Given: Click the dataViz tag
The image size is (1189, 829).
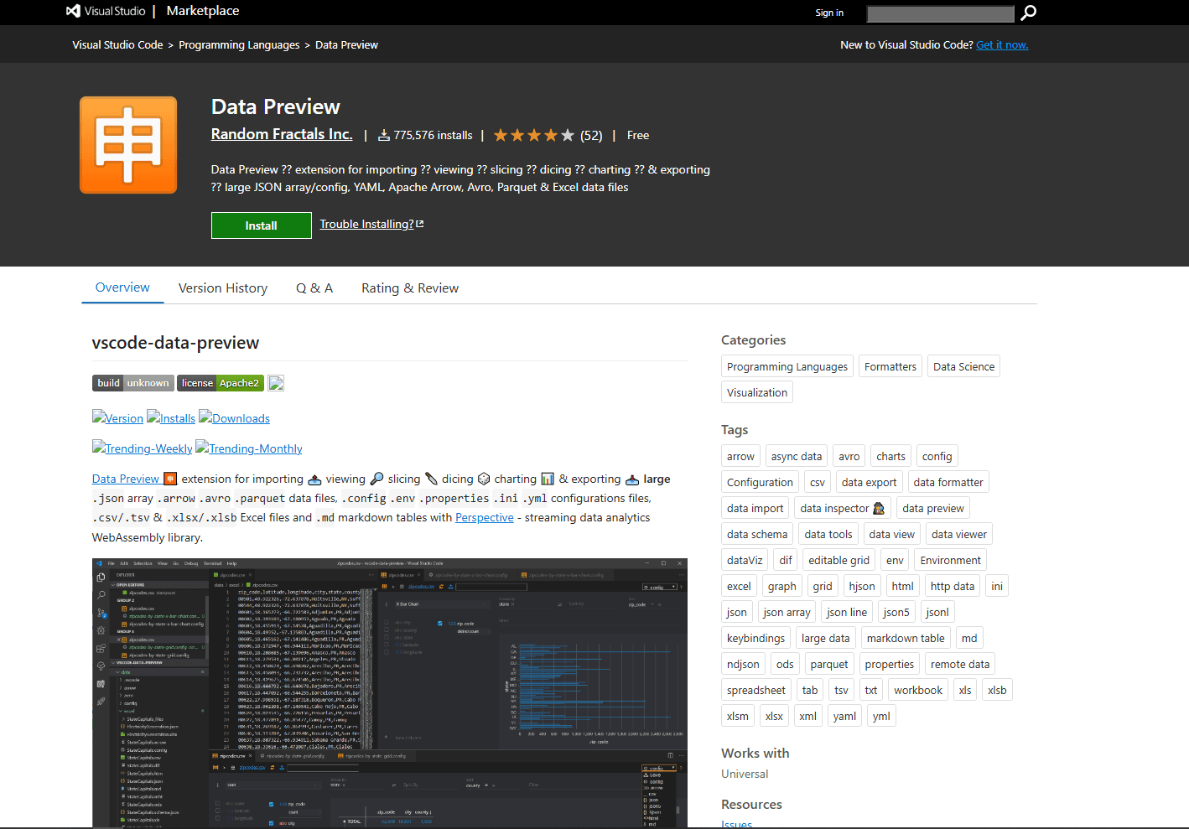Looking at the screenshot, I should point(745,560).
